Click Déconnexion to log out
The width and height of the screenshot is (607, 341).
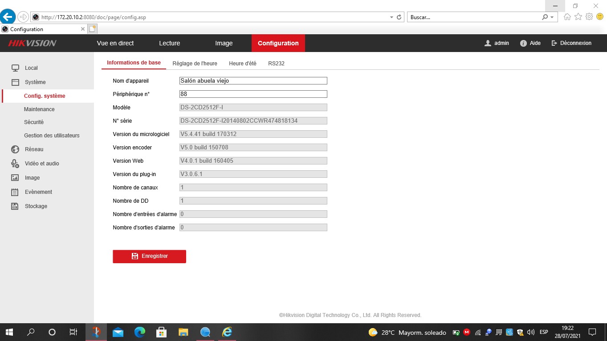(571, 43)
